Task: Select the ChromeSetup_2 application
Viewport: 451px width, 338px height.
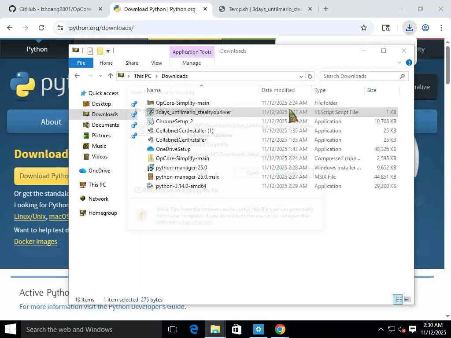Action: pyautogui.click(x=174, y=121)
